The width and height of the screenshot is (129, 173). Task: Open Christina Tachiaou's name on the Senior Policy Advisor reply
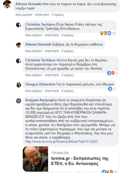point(40,24)
